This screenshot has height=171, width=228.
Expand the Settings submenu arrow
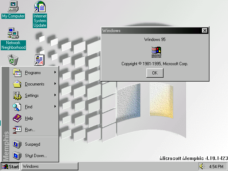(x=55, y=95)
